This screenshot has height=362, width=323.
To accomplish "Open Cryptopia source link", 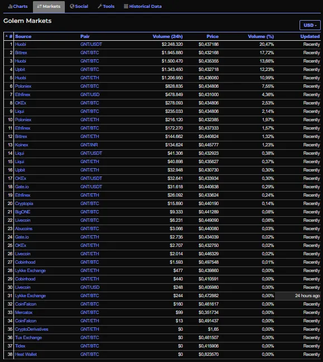I will (x=24, y=203).
